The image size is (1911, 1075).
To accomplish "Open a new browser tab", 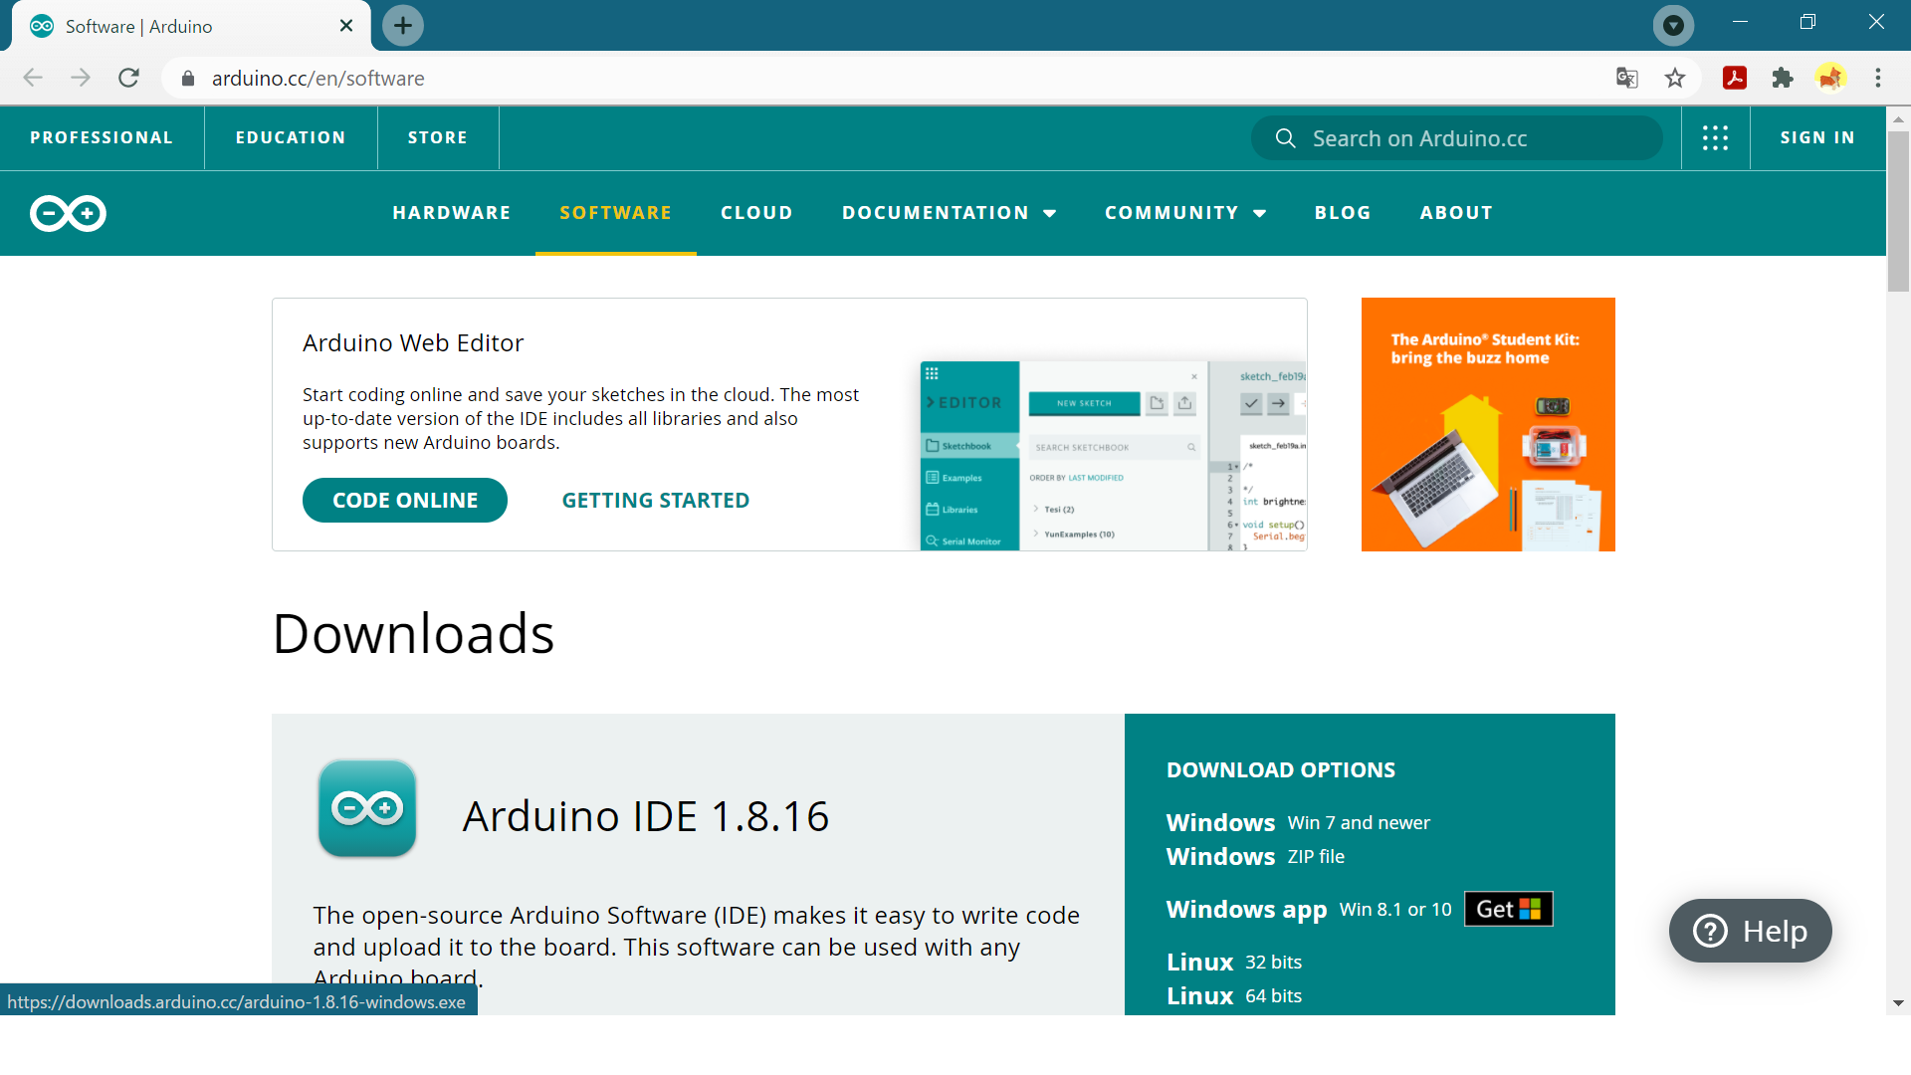I will coord(403,26).
